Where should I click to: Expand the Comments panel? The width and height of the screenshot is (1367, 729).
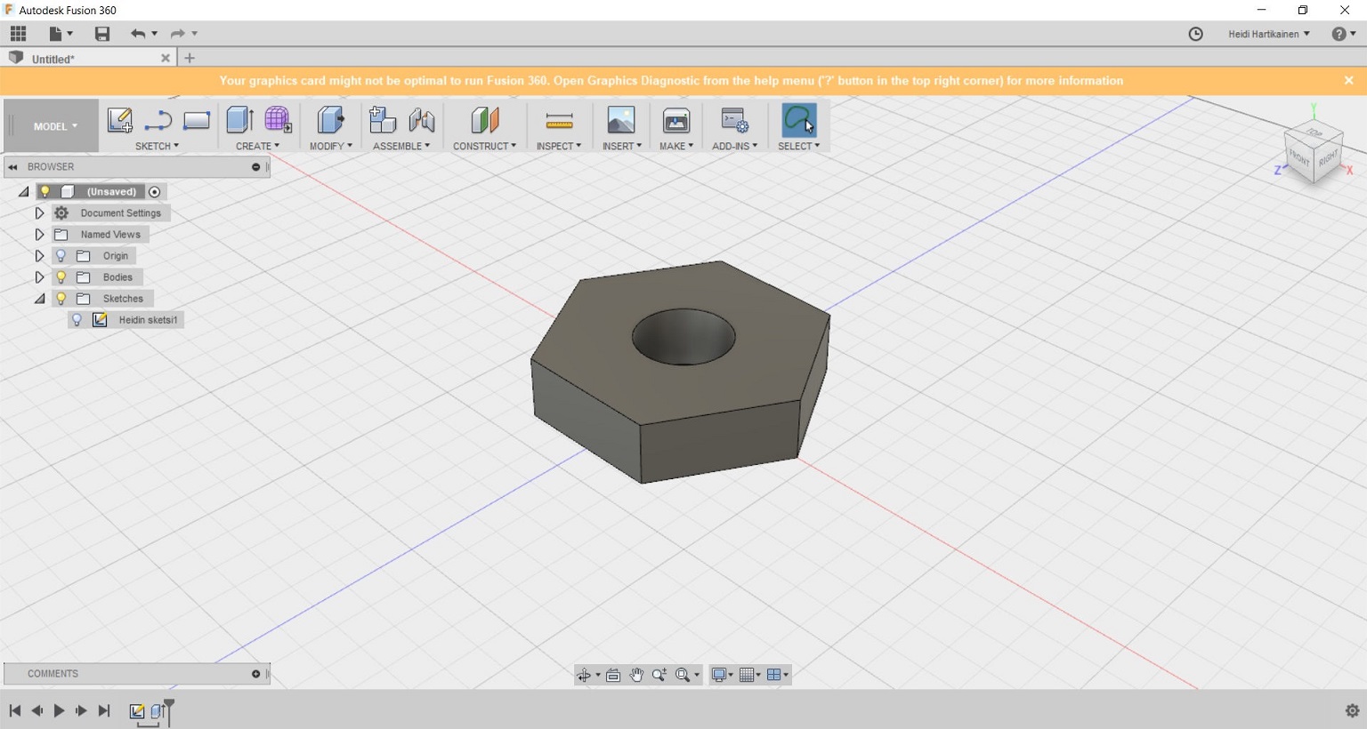click(x=256, y=674)
